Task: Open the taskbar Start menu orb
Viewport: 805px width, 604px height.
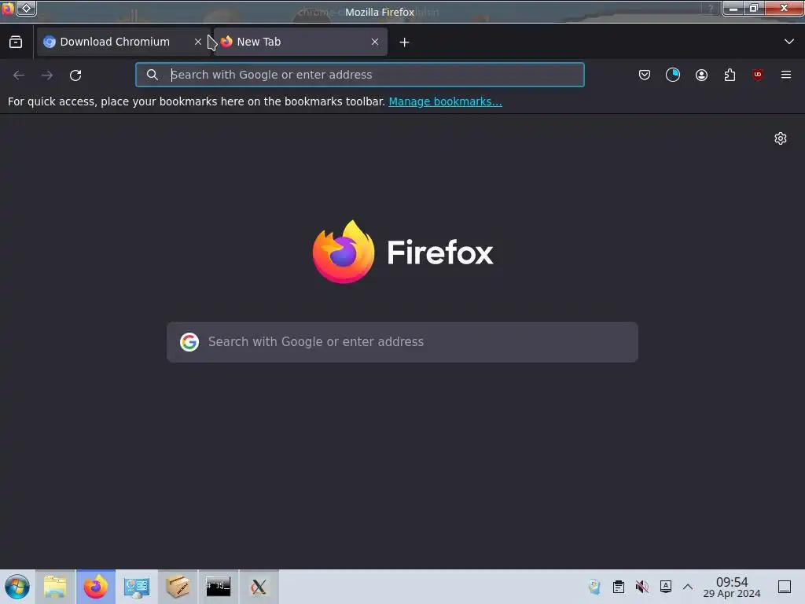Action: pos(17,587)
